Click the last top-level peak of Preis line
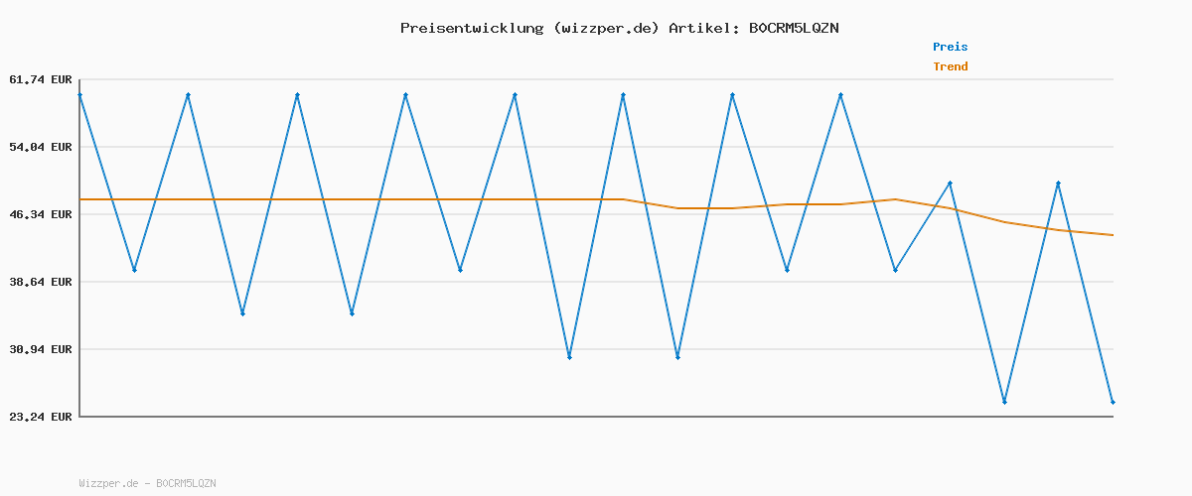 coord(840,95)
